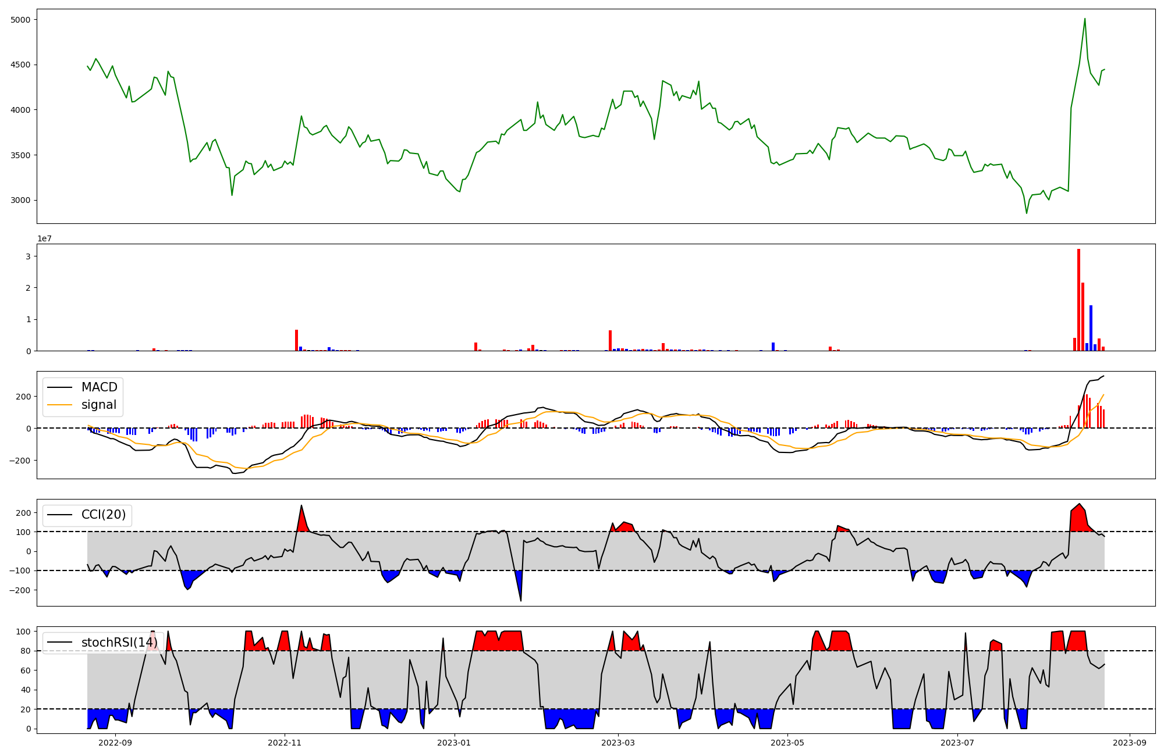Click the 3000 price axis label
Screen dimensions: 1164x756
pyautogui.click(x=20, y=200)
